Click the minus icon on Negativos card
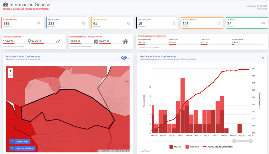 pos(84,23)
